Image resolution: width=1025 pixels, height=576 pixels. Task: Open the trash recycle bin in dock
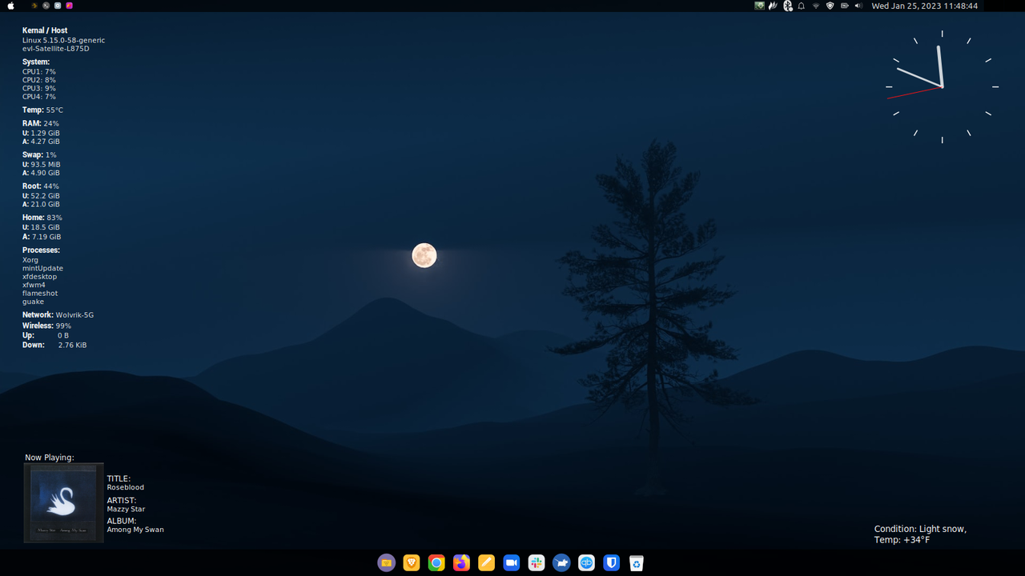pos(637,563)
